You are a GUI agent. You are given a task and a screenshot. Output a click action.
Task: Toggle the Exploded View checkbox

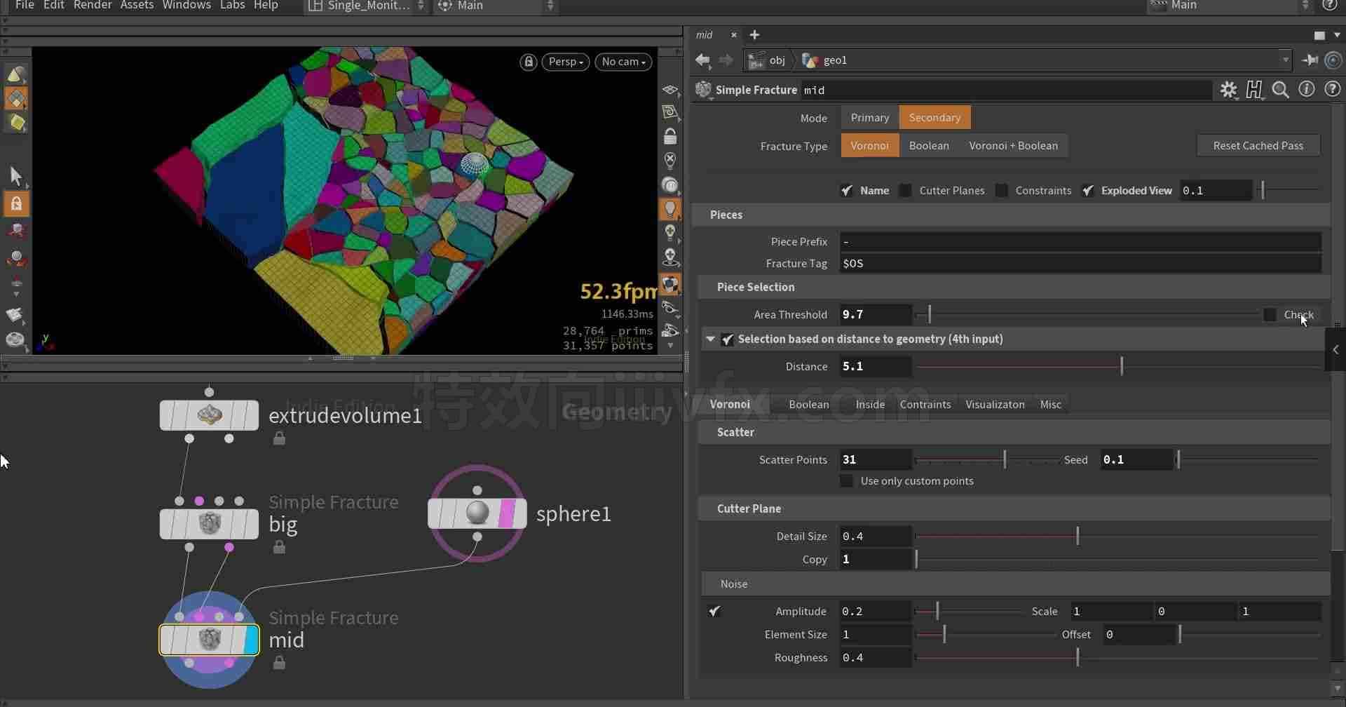[1088, 191]
